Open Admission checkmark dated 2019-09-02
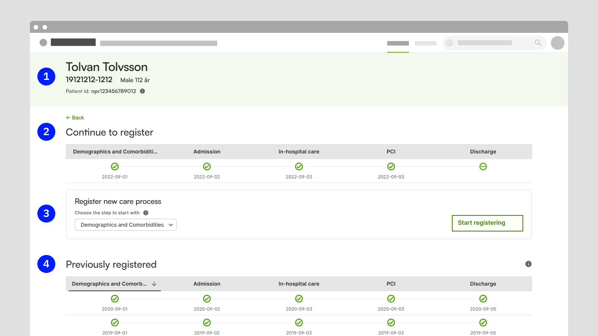 pos(207,323)
